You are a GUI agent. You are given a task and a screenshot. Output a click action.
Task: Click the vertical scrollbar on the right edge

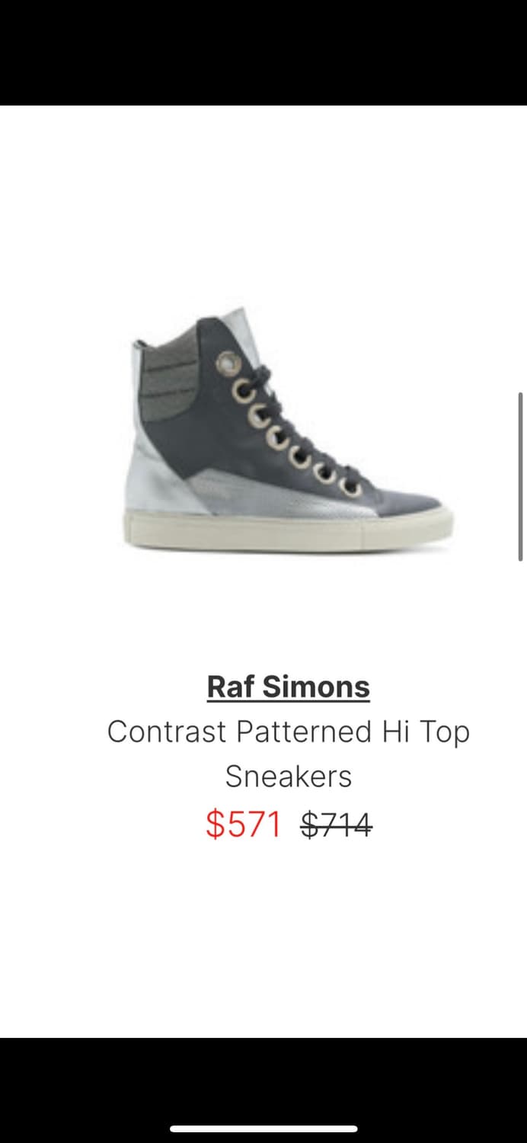pyautogui.click(x=521, y=477)
